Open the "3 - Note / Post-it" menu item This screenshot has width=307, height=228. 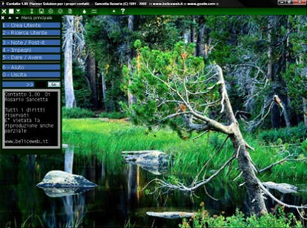pos(32,42)
